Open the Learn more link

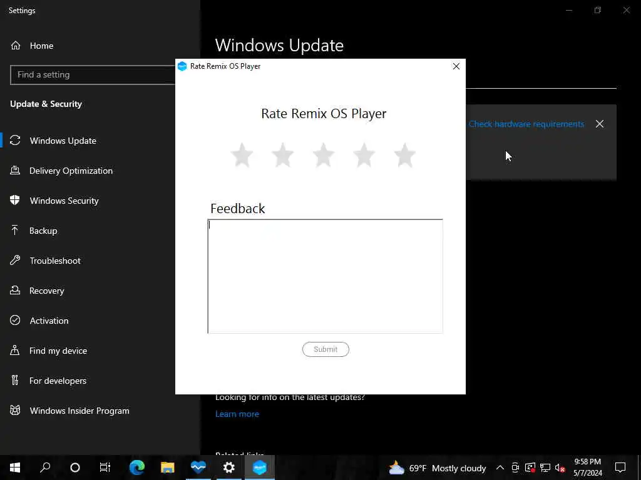tap(237, 414)
